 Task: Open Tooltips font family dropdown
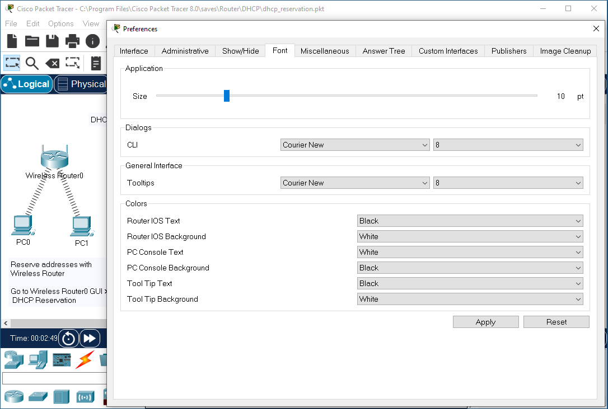pyautogui.click(x=355, y=183)
